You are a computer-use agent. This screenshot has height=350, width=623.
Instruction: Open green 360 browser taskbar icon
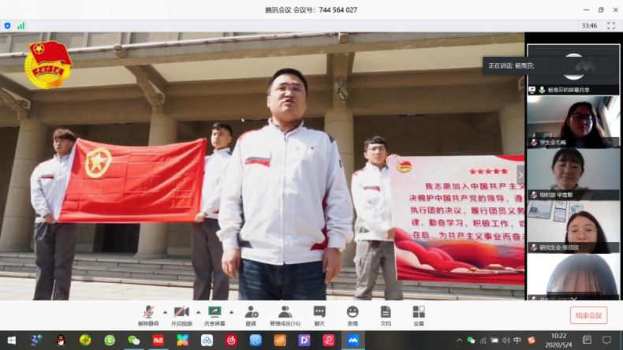pos(110,341)
